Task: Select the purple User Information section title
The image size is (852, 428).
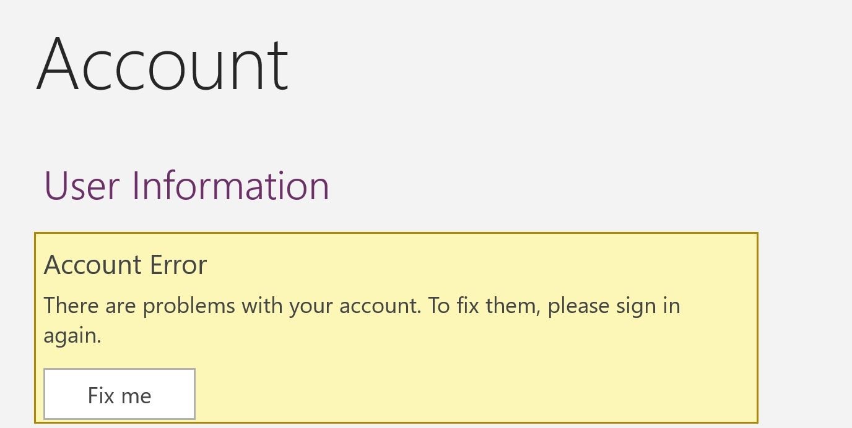Action: click(186, 186)
